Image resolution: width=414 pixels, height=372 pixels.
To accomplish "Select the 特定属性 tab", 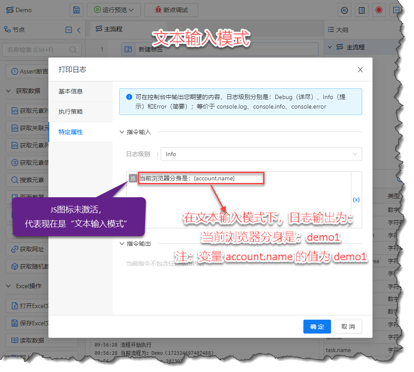I will click(70, 132).
